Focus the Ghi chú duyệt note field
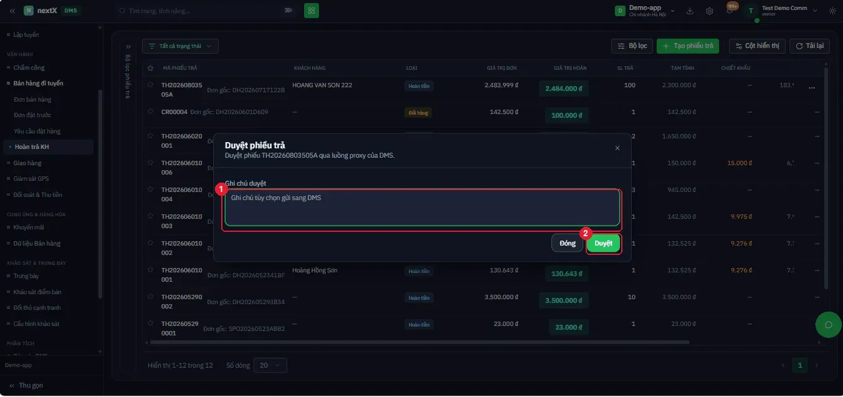This screenshot has width=843, height=397. coord(422,208)
